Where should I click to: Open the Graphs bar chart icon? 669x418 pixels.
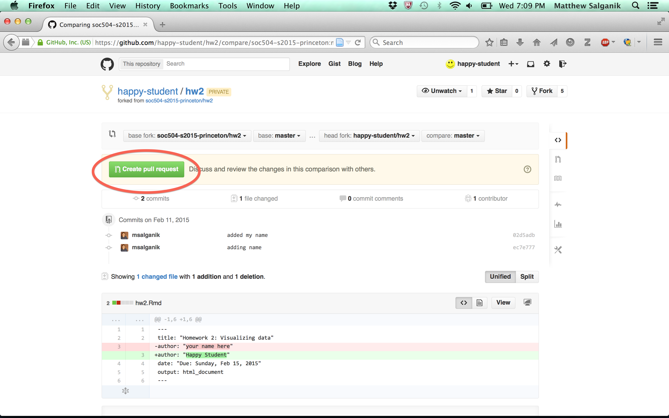tap(558, 224)
